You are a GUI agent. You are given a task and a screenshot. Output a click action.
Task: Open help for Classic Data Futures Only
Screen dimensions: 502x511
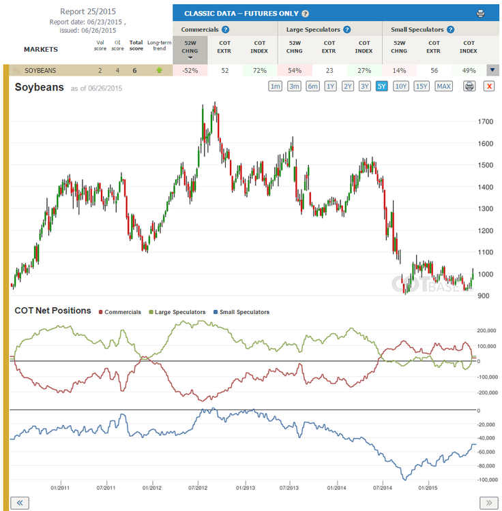coord(305,14)
